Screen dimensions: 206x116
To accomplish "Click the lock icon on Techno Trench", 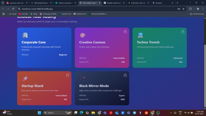I will coord(183,31).
